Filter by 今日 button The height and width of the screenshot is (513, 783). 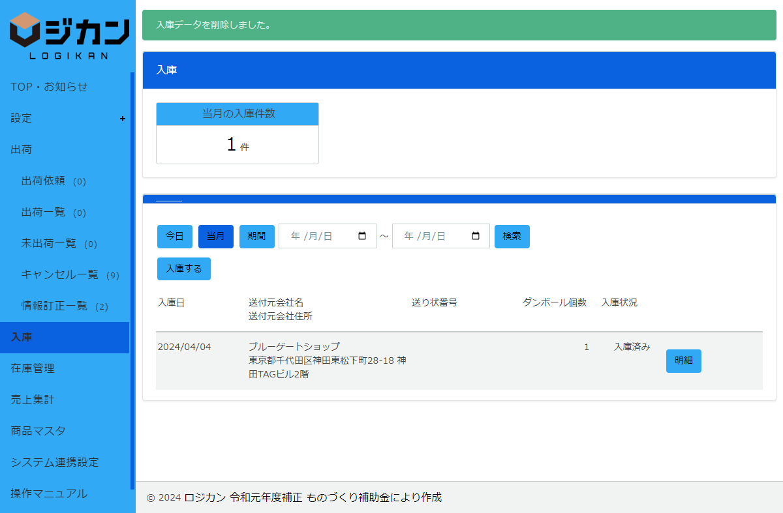pyautogui.click(x=175, y=237)
